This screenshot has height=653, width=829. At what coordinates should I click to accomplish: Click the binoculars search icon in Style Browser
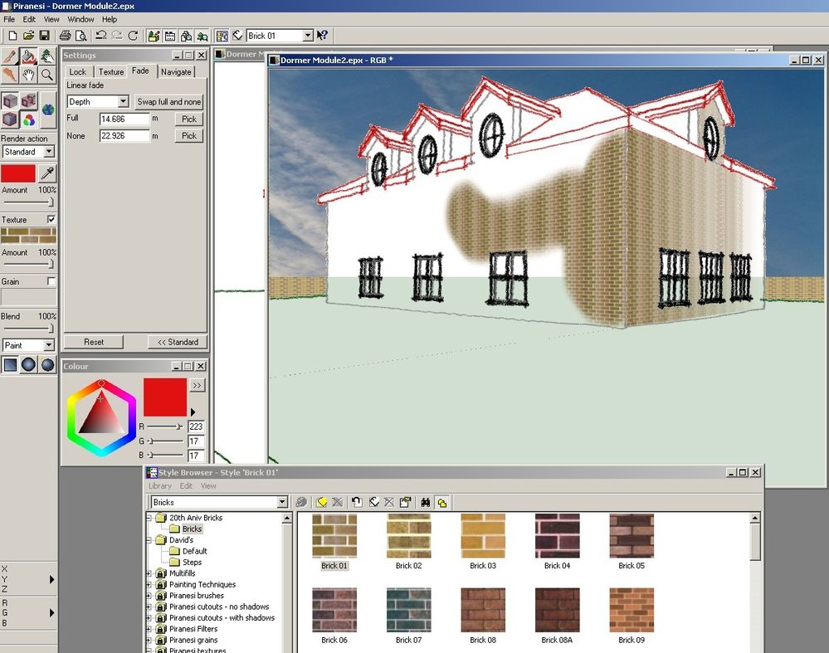pos(425,502)
